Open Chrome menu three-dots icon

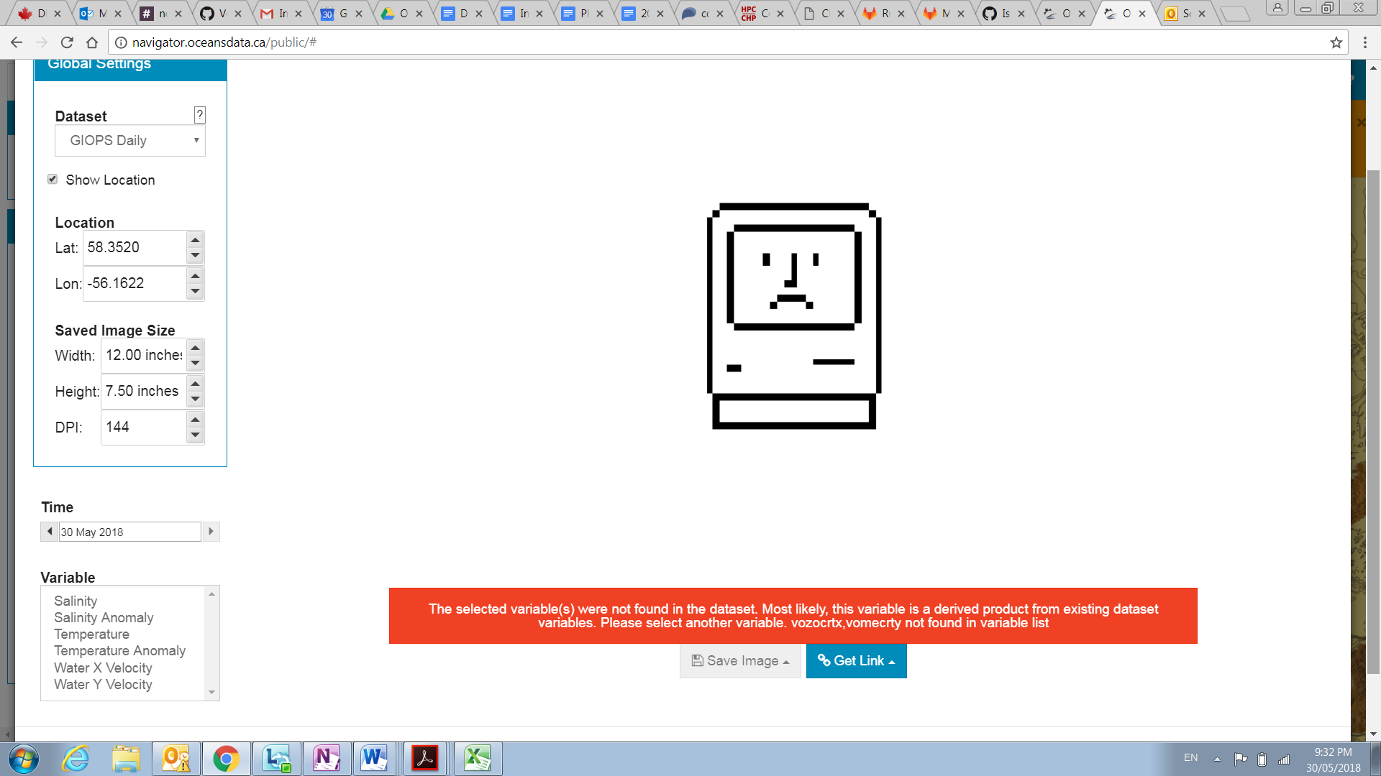(x=1364, y=42)
